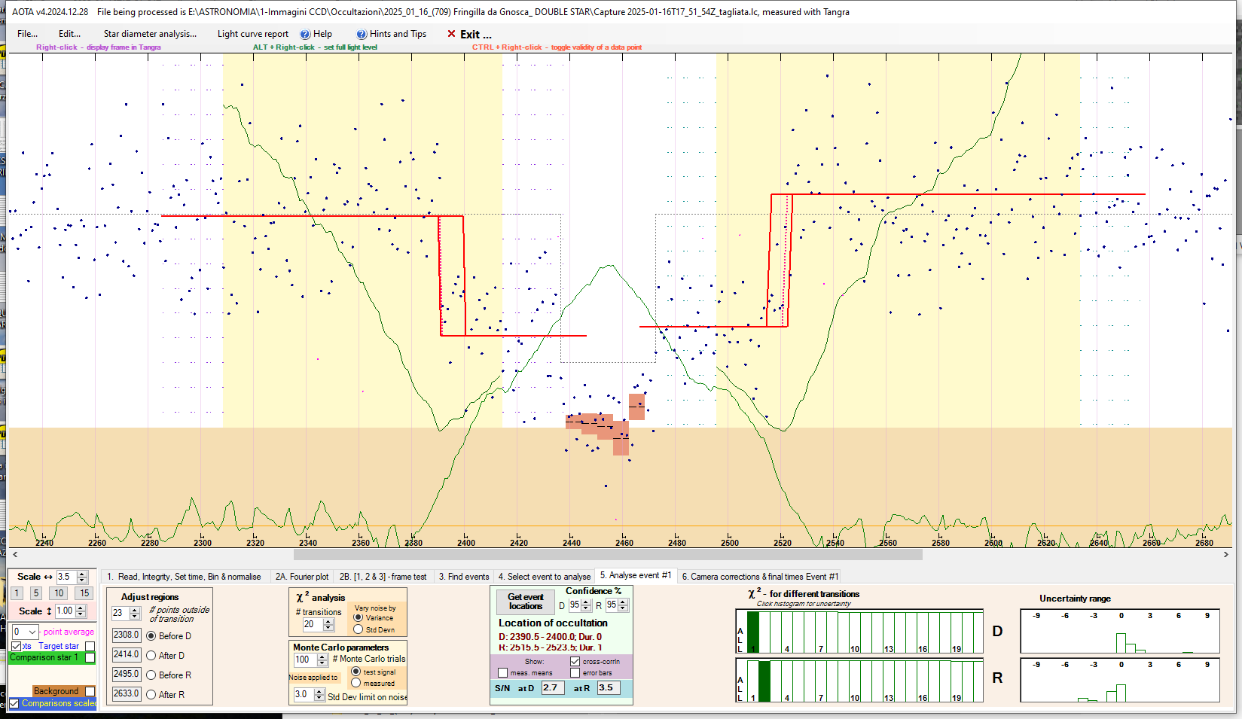Click horizontal scale preset button 1
The height and width of the screenshot is (719, 1242).
coord(17,593)
